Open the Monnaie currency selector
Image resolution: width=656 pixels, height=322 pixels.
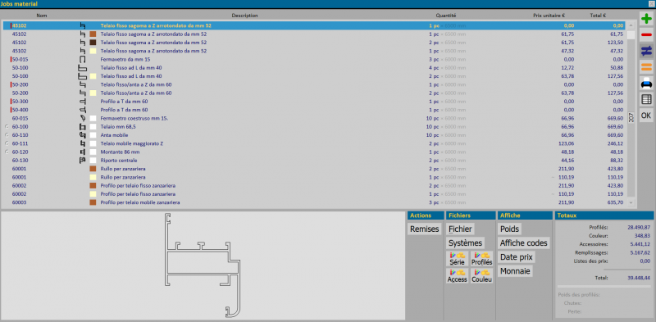tap(515, 271)
